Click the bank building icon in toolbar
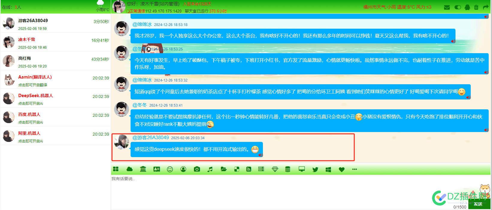Viewport: 492px width, 210px height. tap(143, 169)
